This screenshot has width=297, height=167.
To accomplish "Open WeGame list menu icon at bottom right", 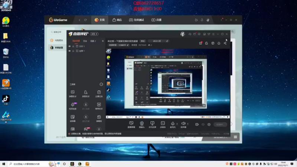I will coord(235,137).
